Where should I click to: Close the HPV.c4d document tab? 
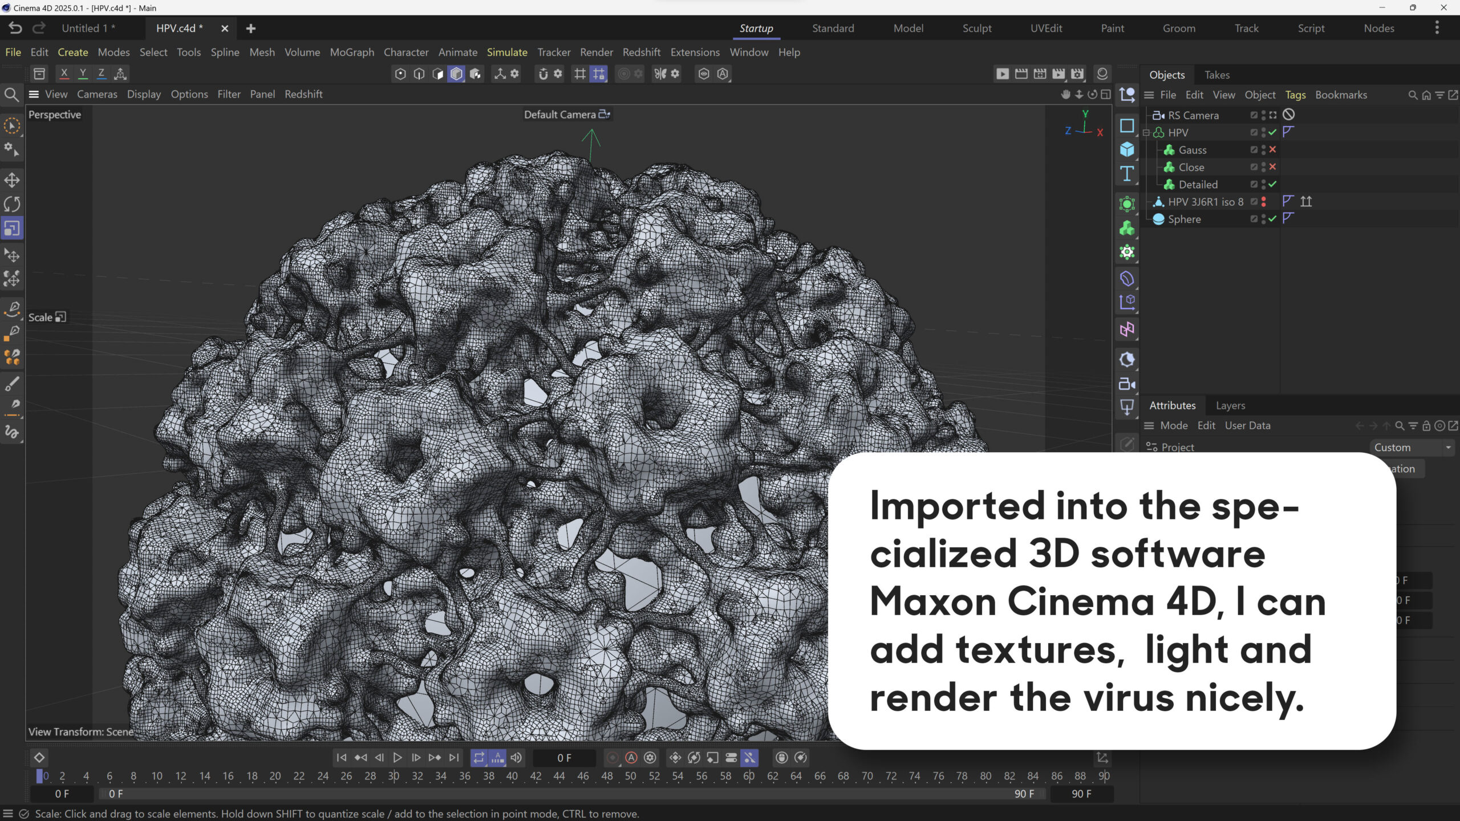225,29
